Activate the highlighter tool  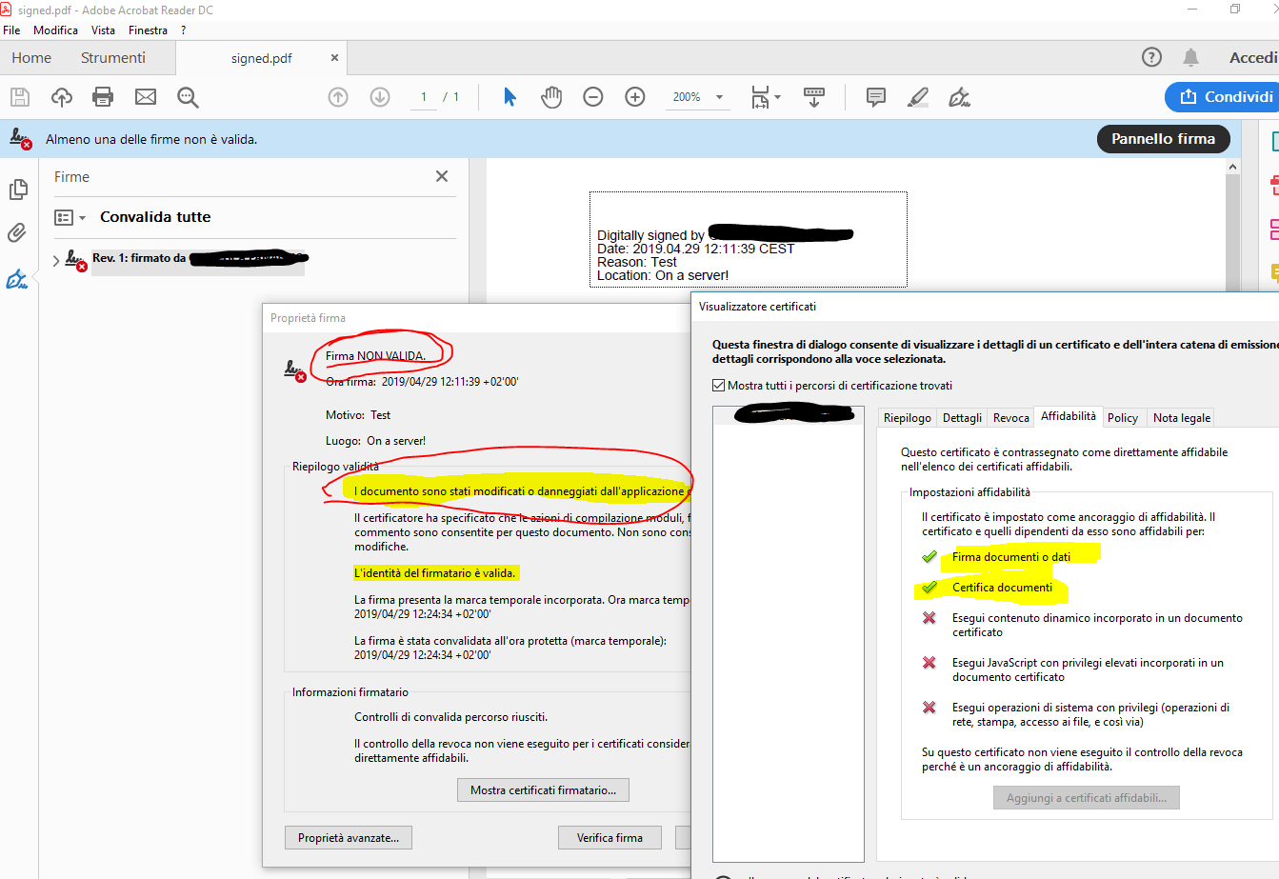(x=917, y=96)
